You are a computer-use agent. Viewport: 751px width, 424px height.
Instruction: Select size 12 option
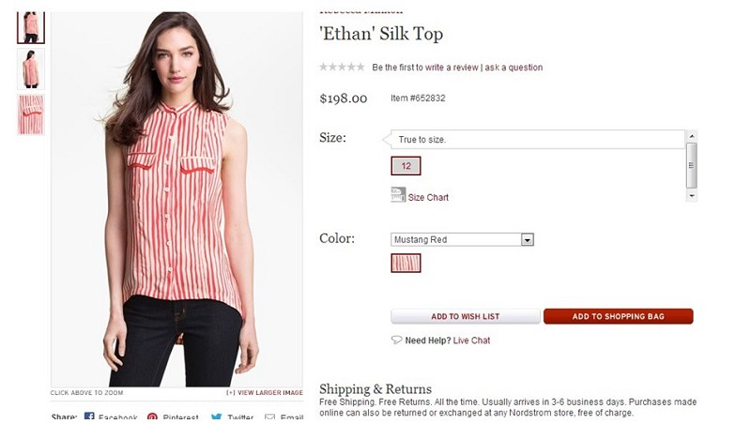coord(406,166)
